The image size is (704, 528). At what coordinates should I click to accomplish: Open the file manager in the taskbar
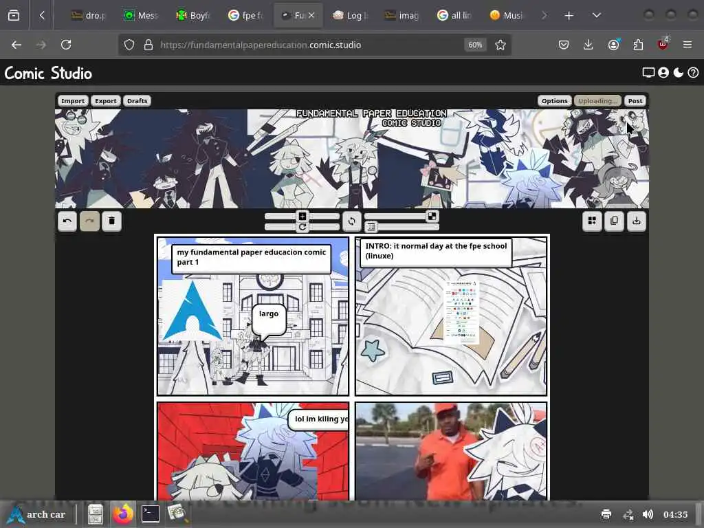pyautogui.click(x=95, y=514)
